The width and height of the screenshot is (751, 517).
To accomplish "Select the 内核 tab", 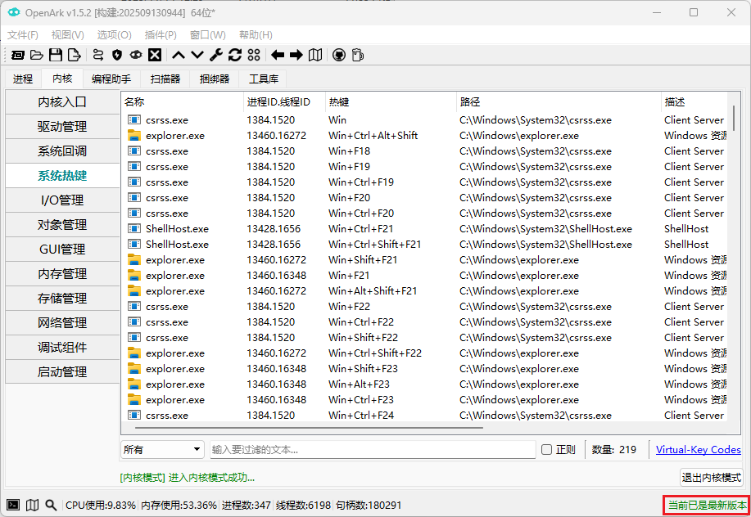I will pyautogui.click(x=62, y=79).
